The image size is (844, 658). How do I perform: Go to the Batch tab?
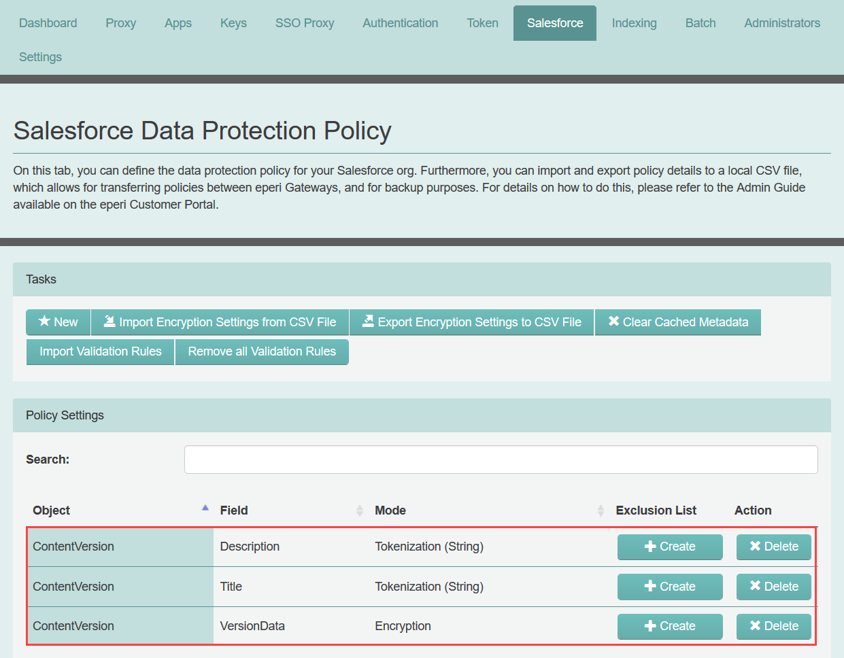pyautogui.click(x=700, y=23)
